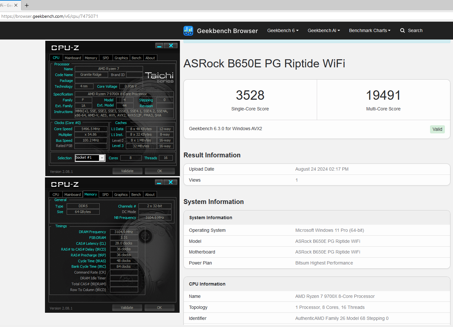
Task: Open Graphics tab in top CPU-Z window
Action: point(121,58)
